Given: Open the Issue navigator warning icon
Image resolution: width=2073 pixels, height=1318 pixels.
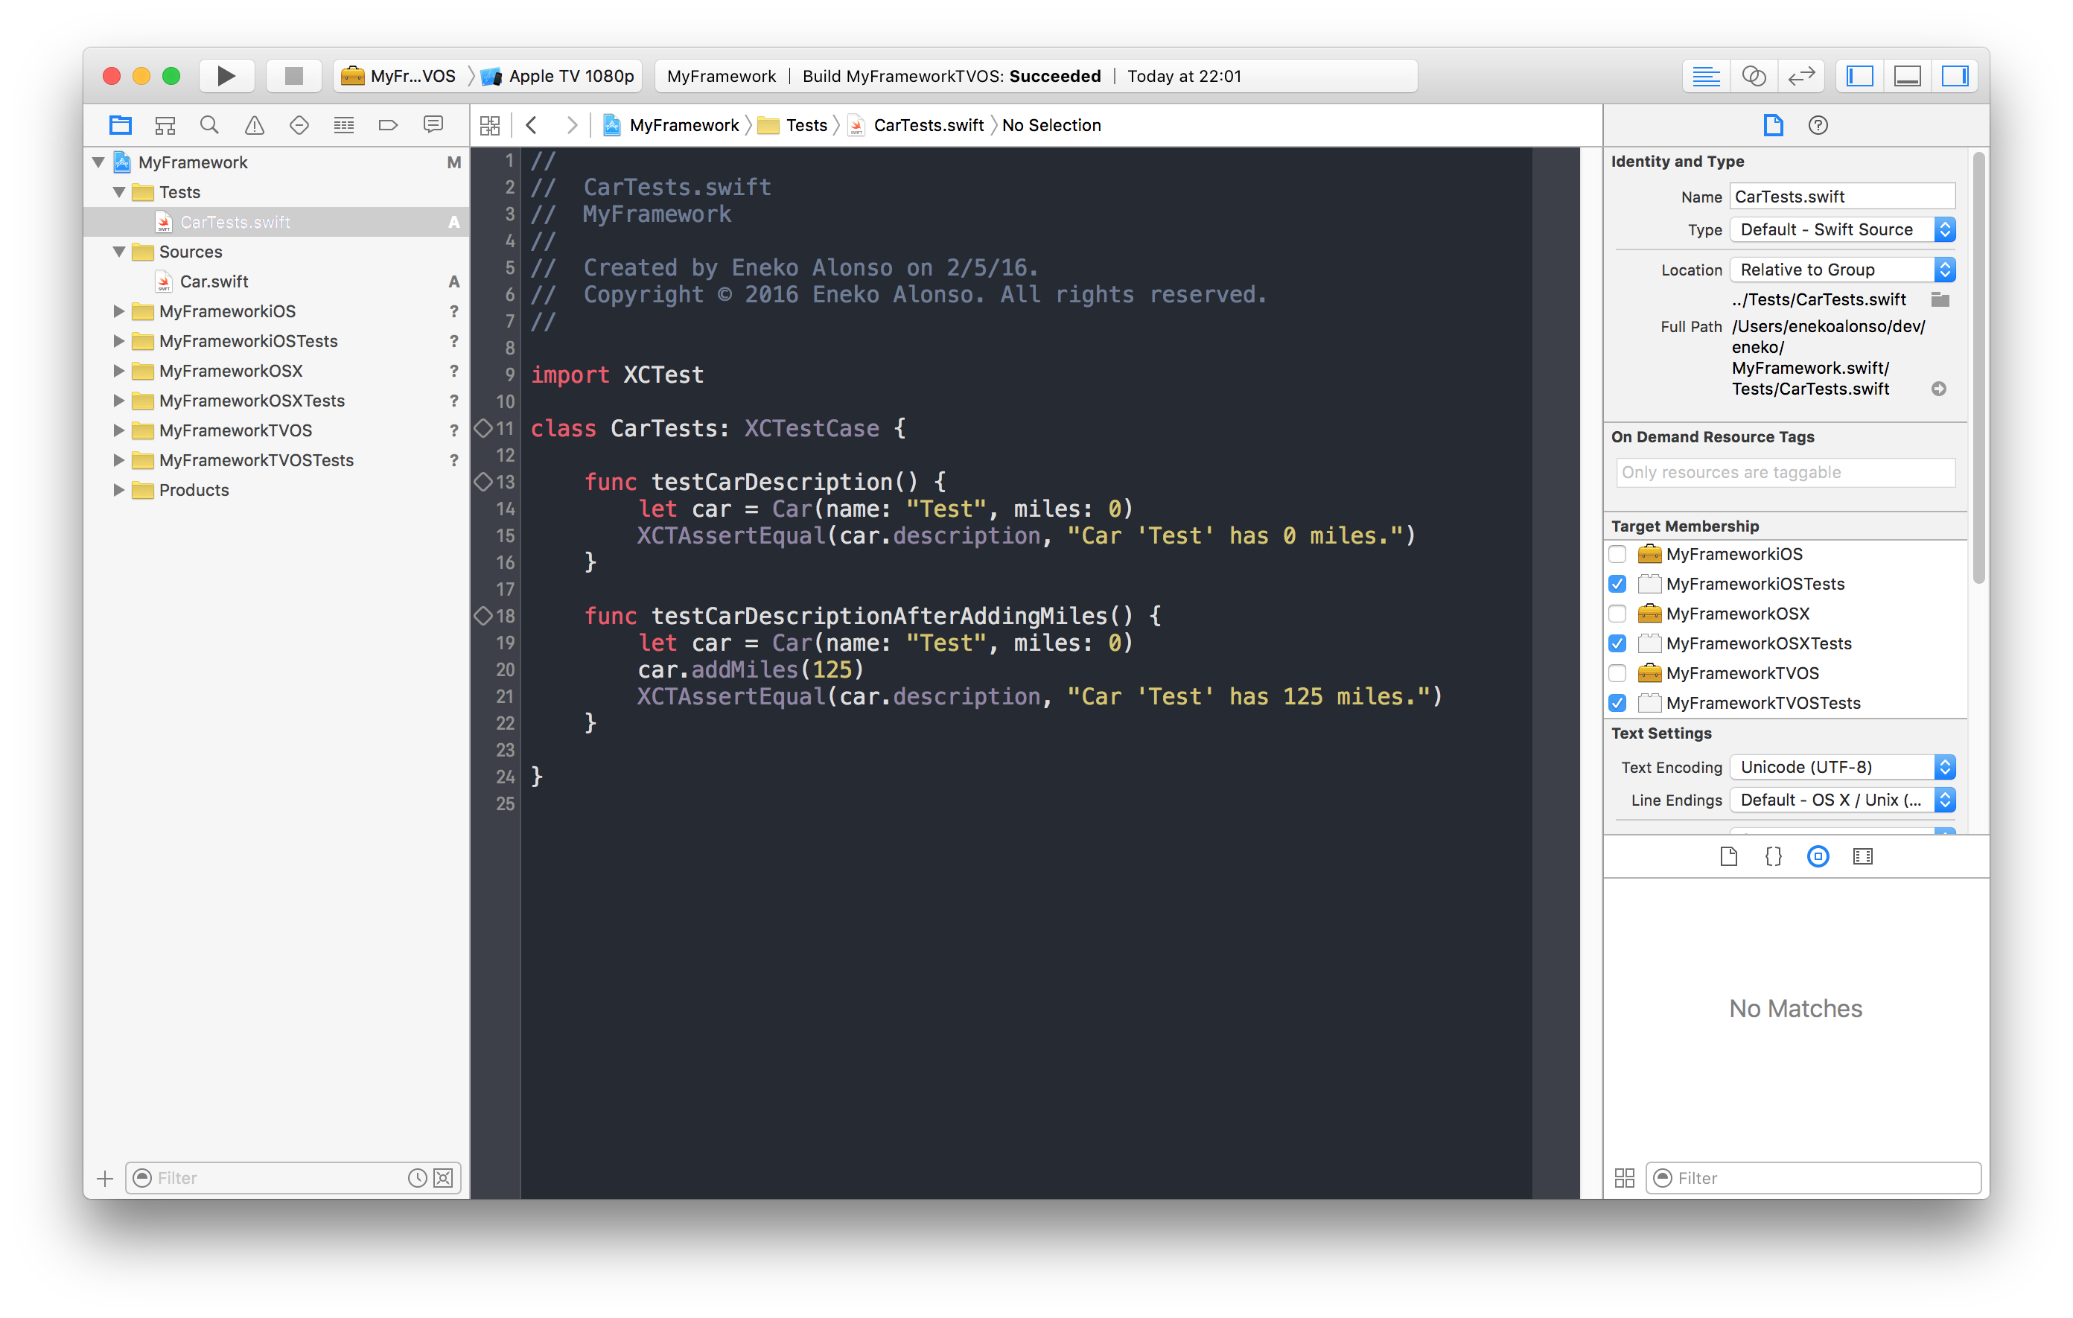Looking at the screenshot, I should [x=254, y=125].
